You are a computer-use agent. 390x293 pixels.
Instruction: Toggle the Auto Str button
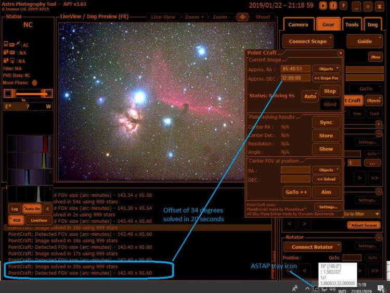[x=32, y=209]
